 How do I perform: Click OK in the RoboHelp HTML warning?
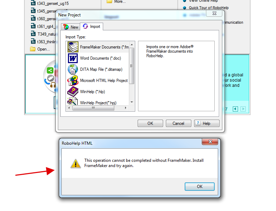pos(200,187)
